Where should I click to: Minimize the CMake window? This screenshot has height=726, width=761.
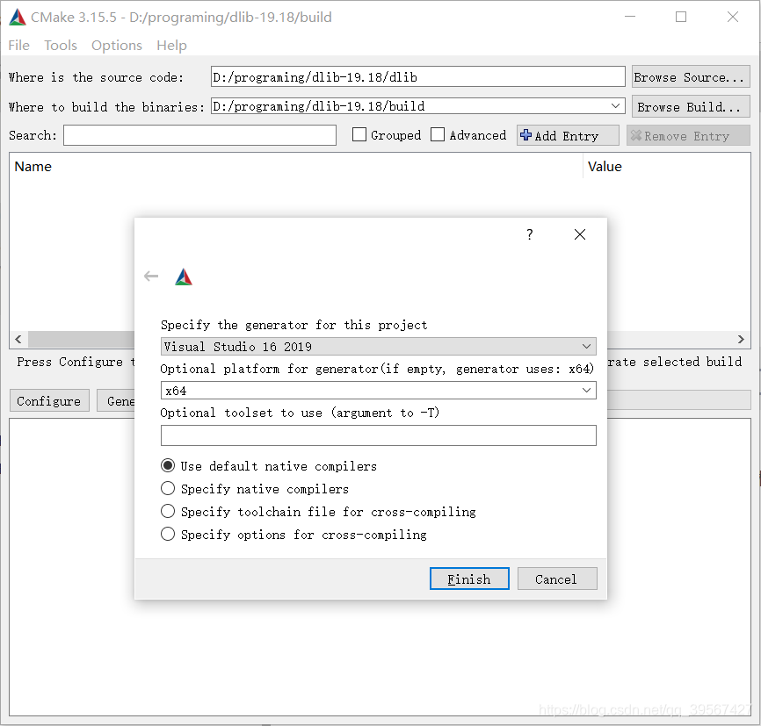coord(630,17)
